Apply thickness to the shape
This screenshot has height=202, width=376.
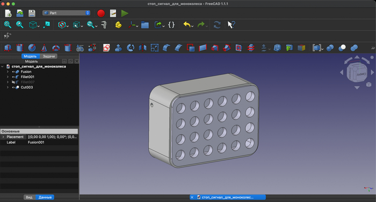click(x=277, y=48)
